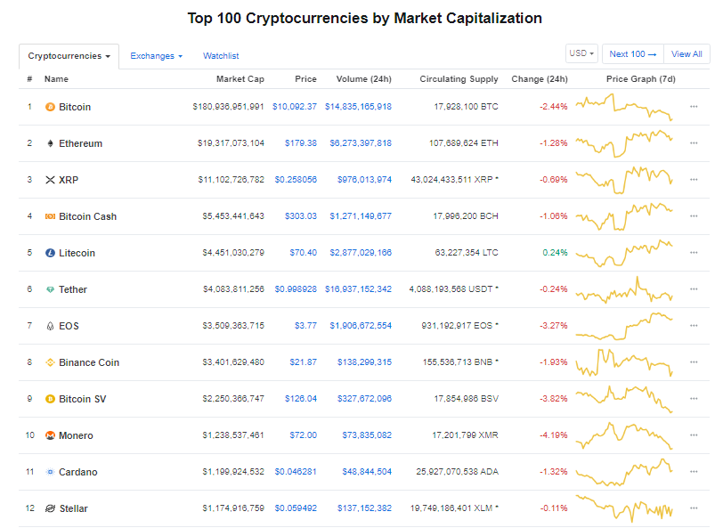
Task: Click the Ethereum diamond logo icon
Action: click(x=50, y=143)
